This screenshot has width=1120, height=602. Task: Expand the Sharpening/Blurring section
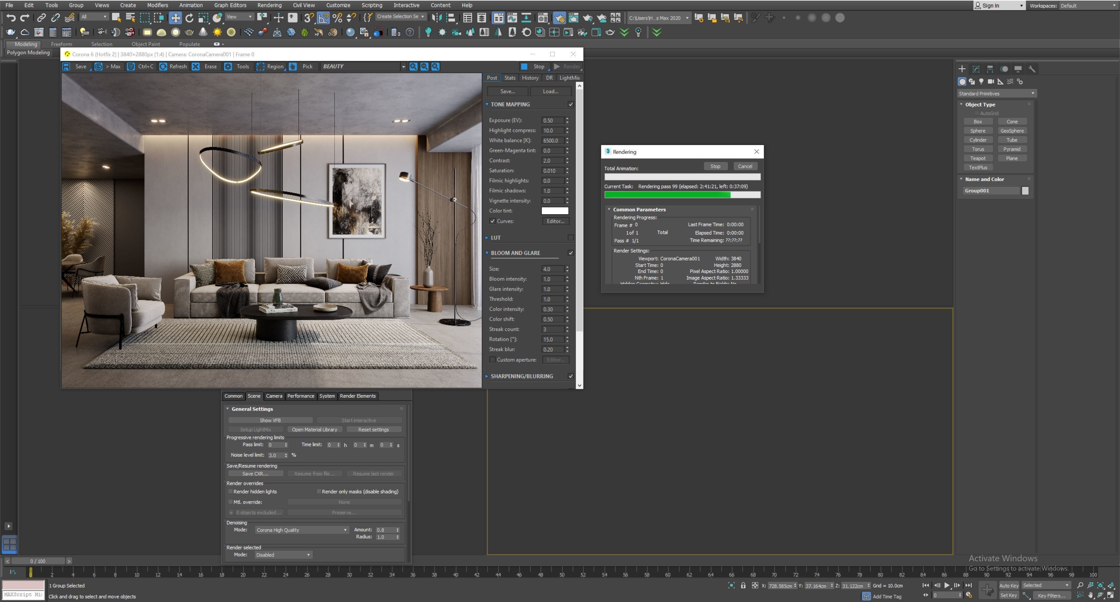487,376
